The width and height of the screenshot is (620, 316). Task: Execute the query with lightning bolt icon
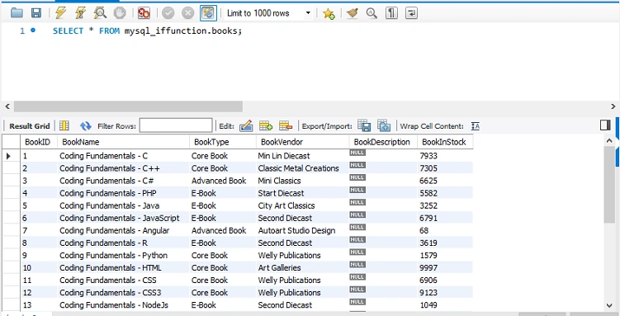(x=60, y=13)
